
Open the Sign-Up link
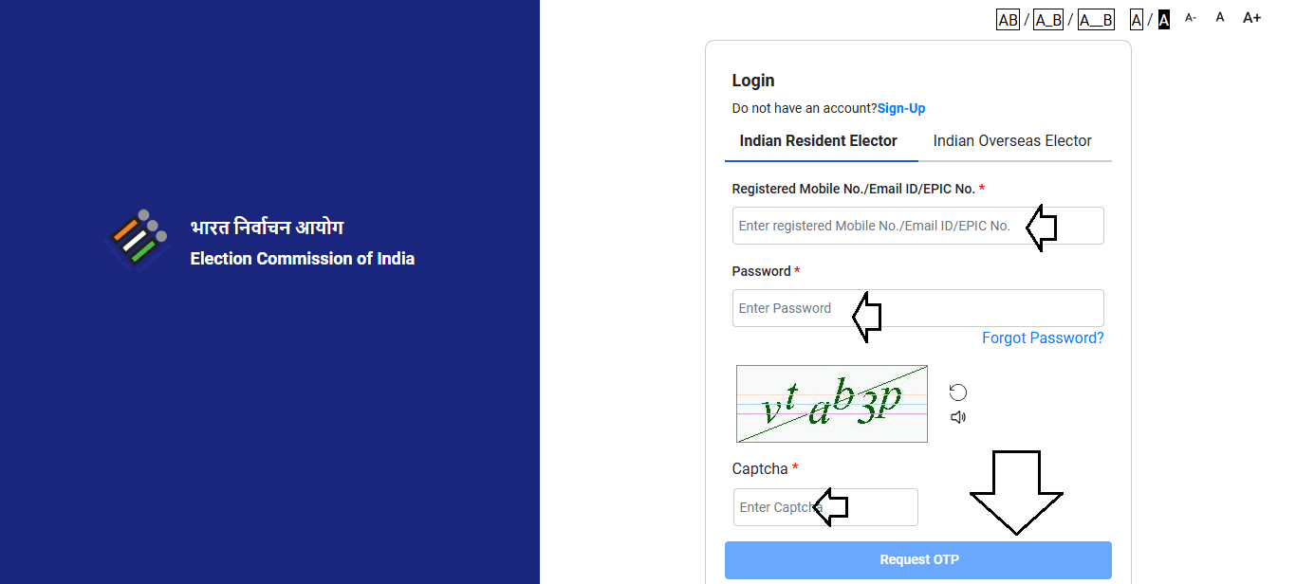click(901, 108)
